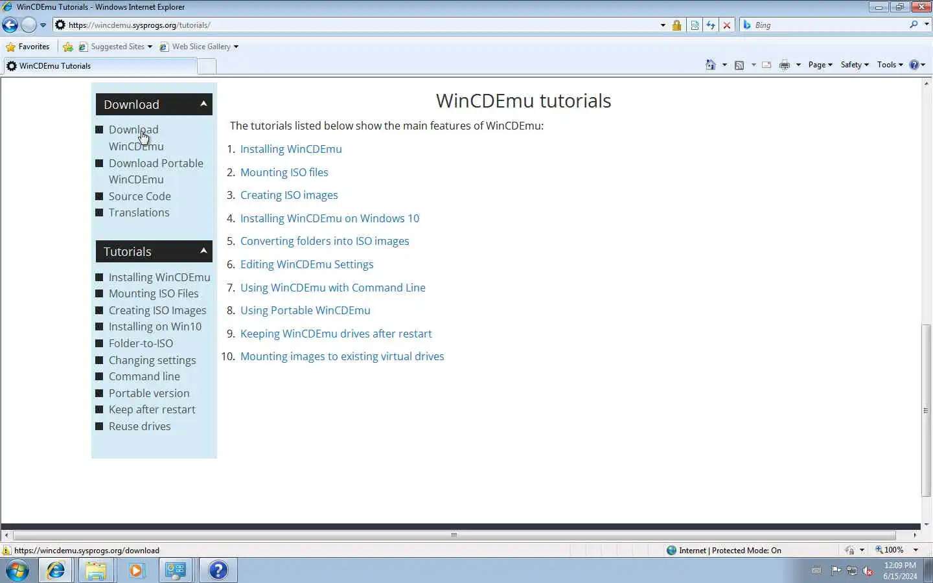Open Web Slice Gallery dropdown
Image resolution: width=933 pixels, height=583 pixels.
199,47
